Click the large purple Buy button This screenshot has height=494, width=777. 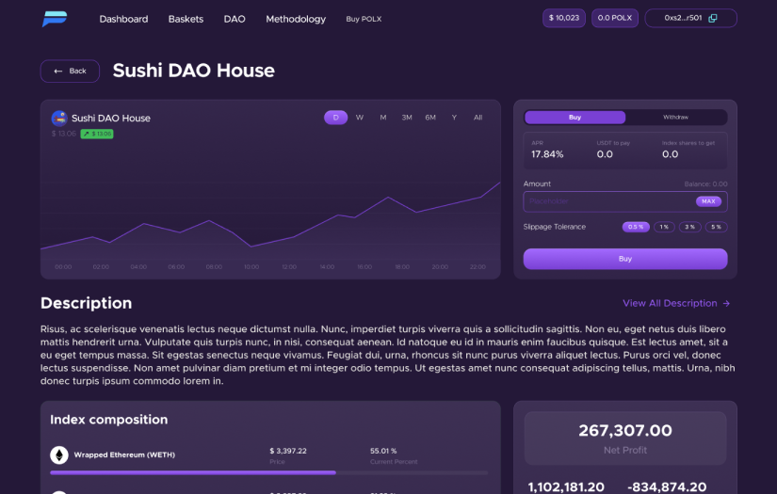(625, 259)
